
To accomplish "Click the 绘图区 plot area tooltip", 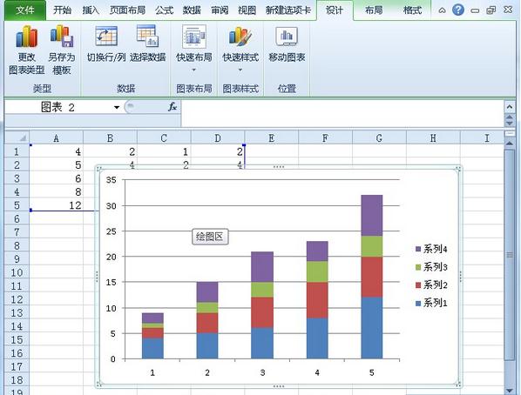I will [x=210, y=237].
